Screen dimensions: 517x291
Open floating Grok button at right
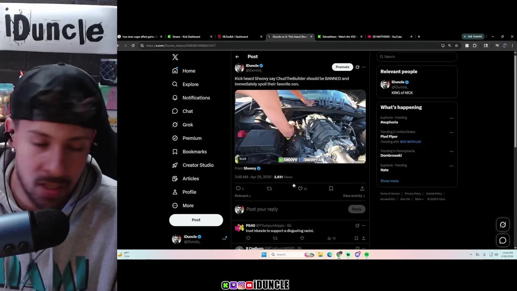[x=503, y=225]
